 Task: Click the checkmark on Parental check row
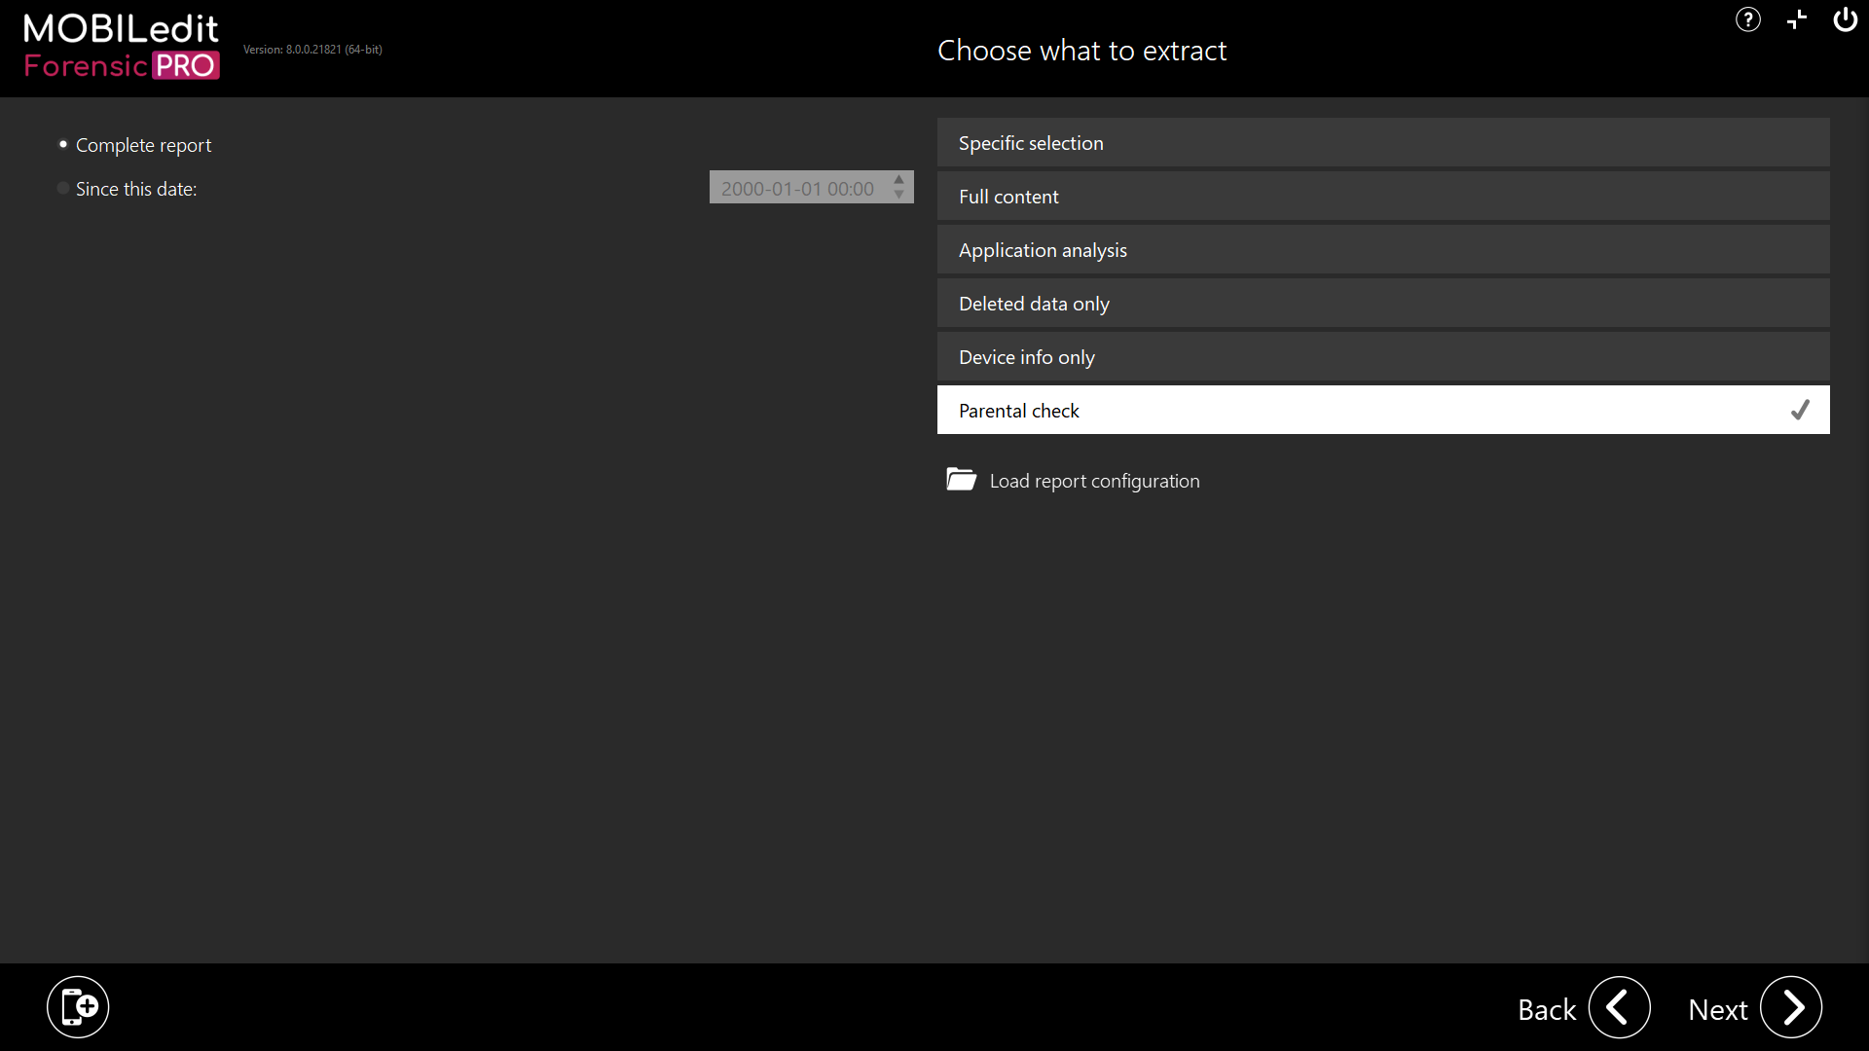click(x=1800, y=410)
